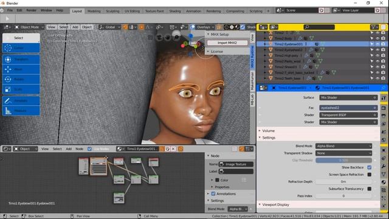Adjust the Clip Threshold slider
This screenshot has height=219, width=389.
(343, 161)
